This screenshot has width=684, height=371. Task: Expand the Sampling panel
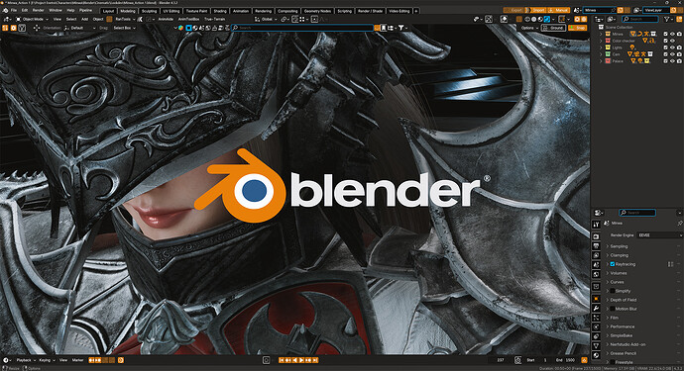tap(619, 246)
